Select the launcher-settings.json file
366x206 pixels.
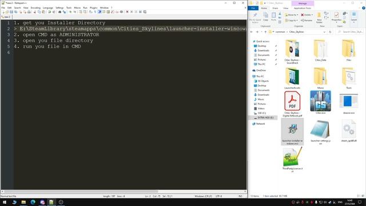(320, 132)
